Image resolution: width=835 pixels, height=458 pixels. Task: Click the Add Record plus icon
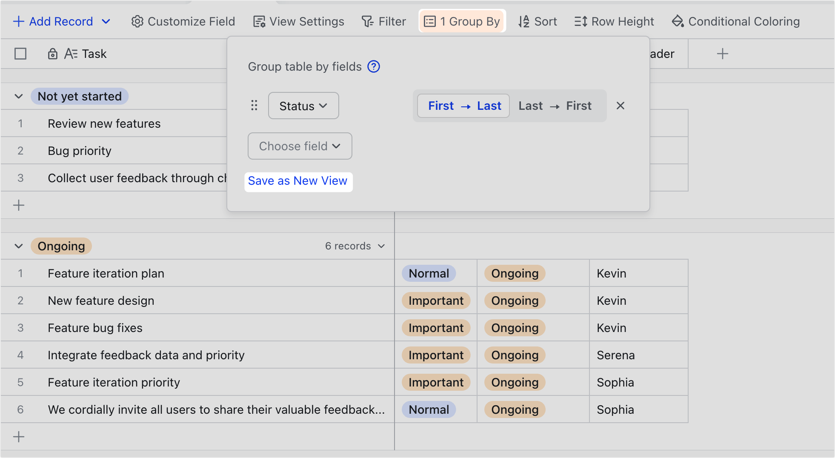19,21
